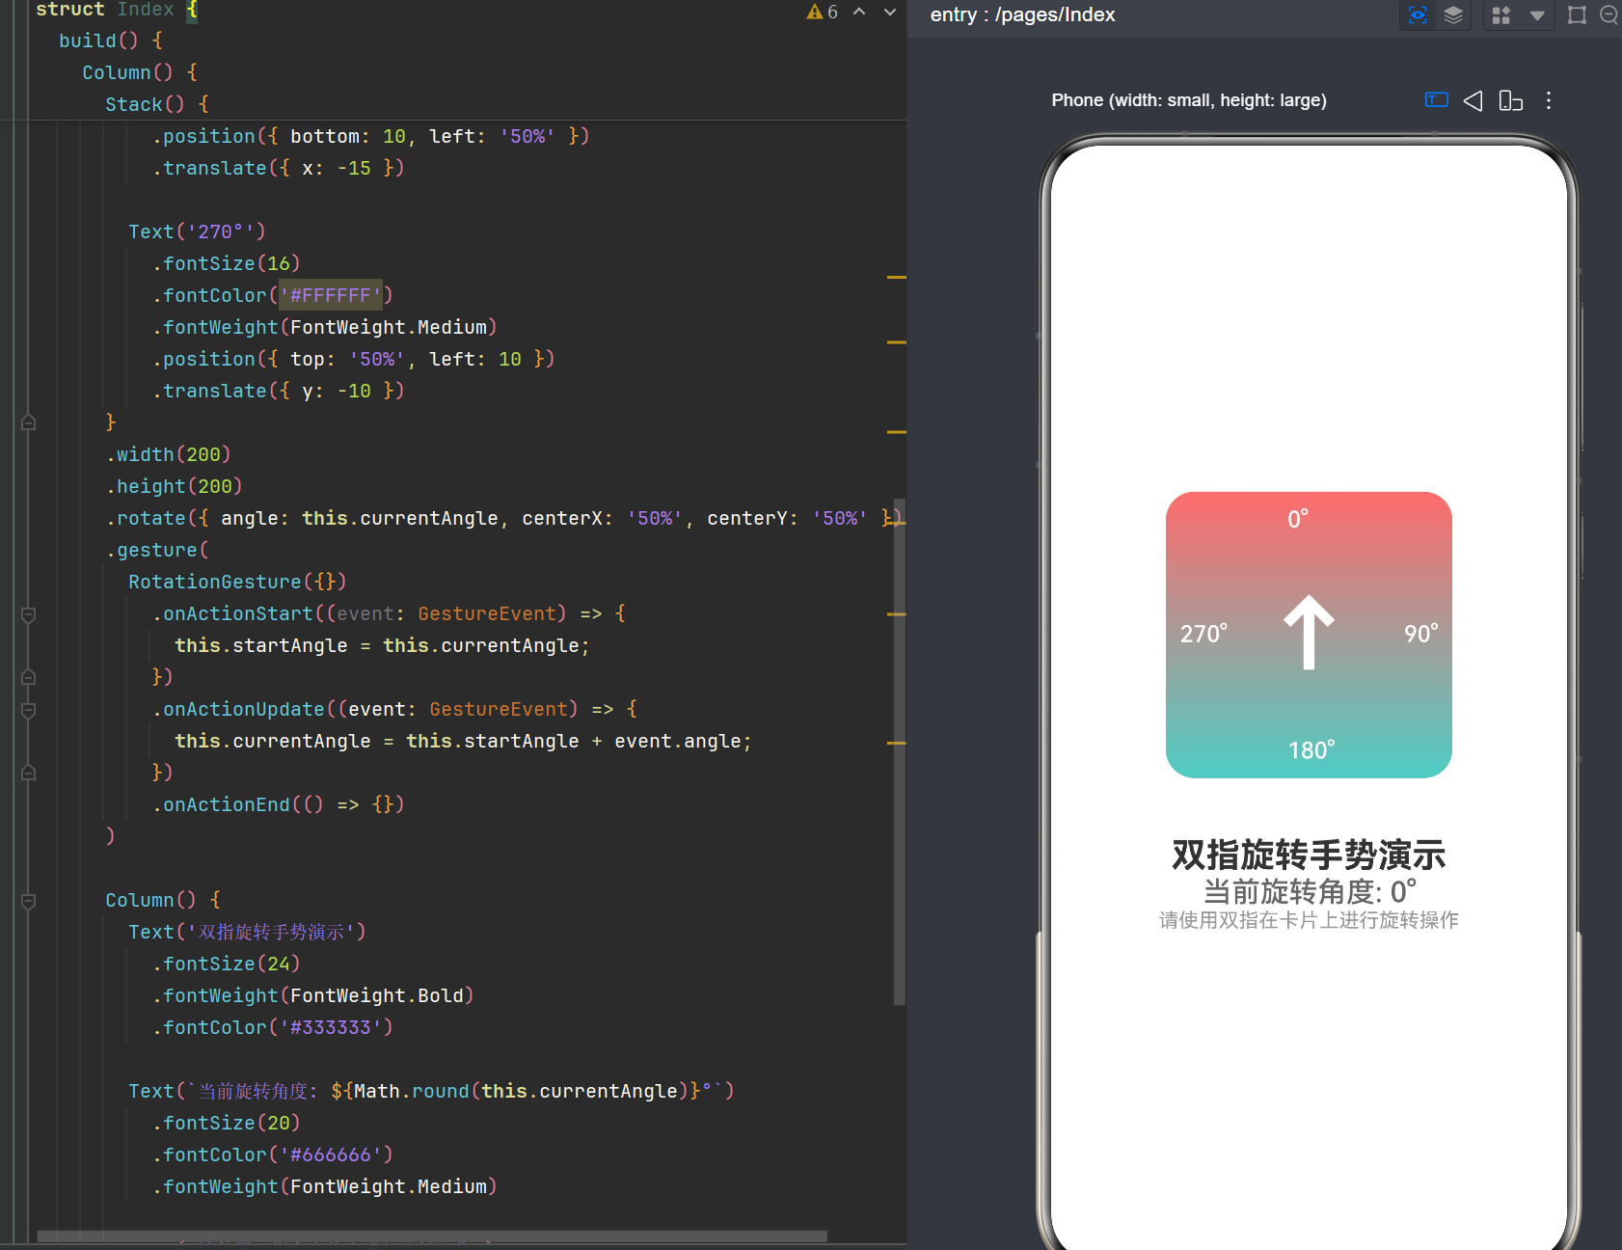
Task: Click the 请使用双指在卡片上进行旋转操作 hint text
Action: 1309,920
